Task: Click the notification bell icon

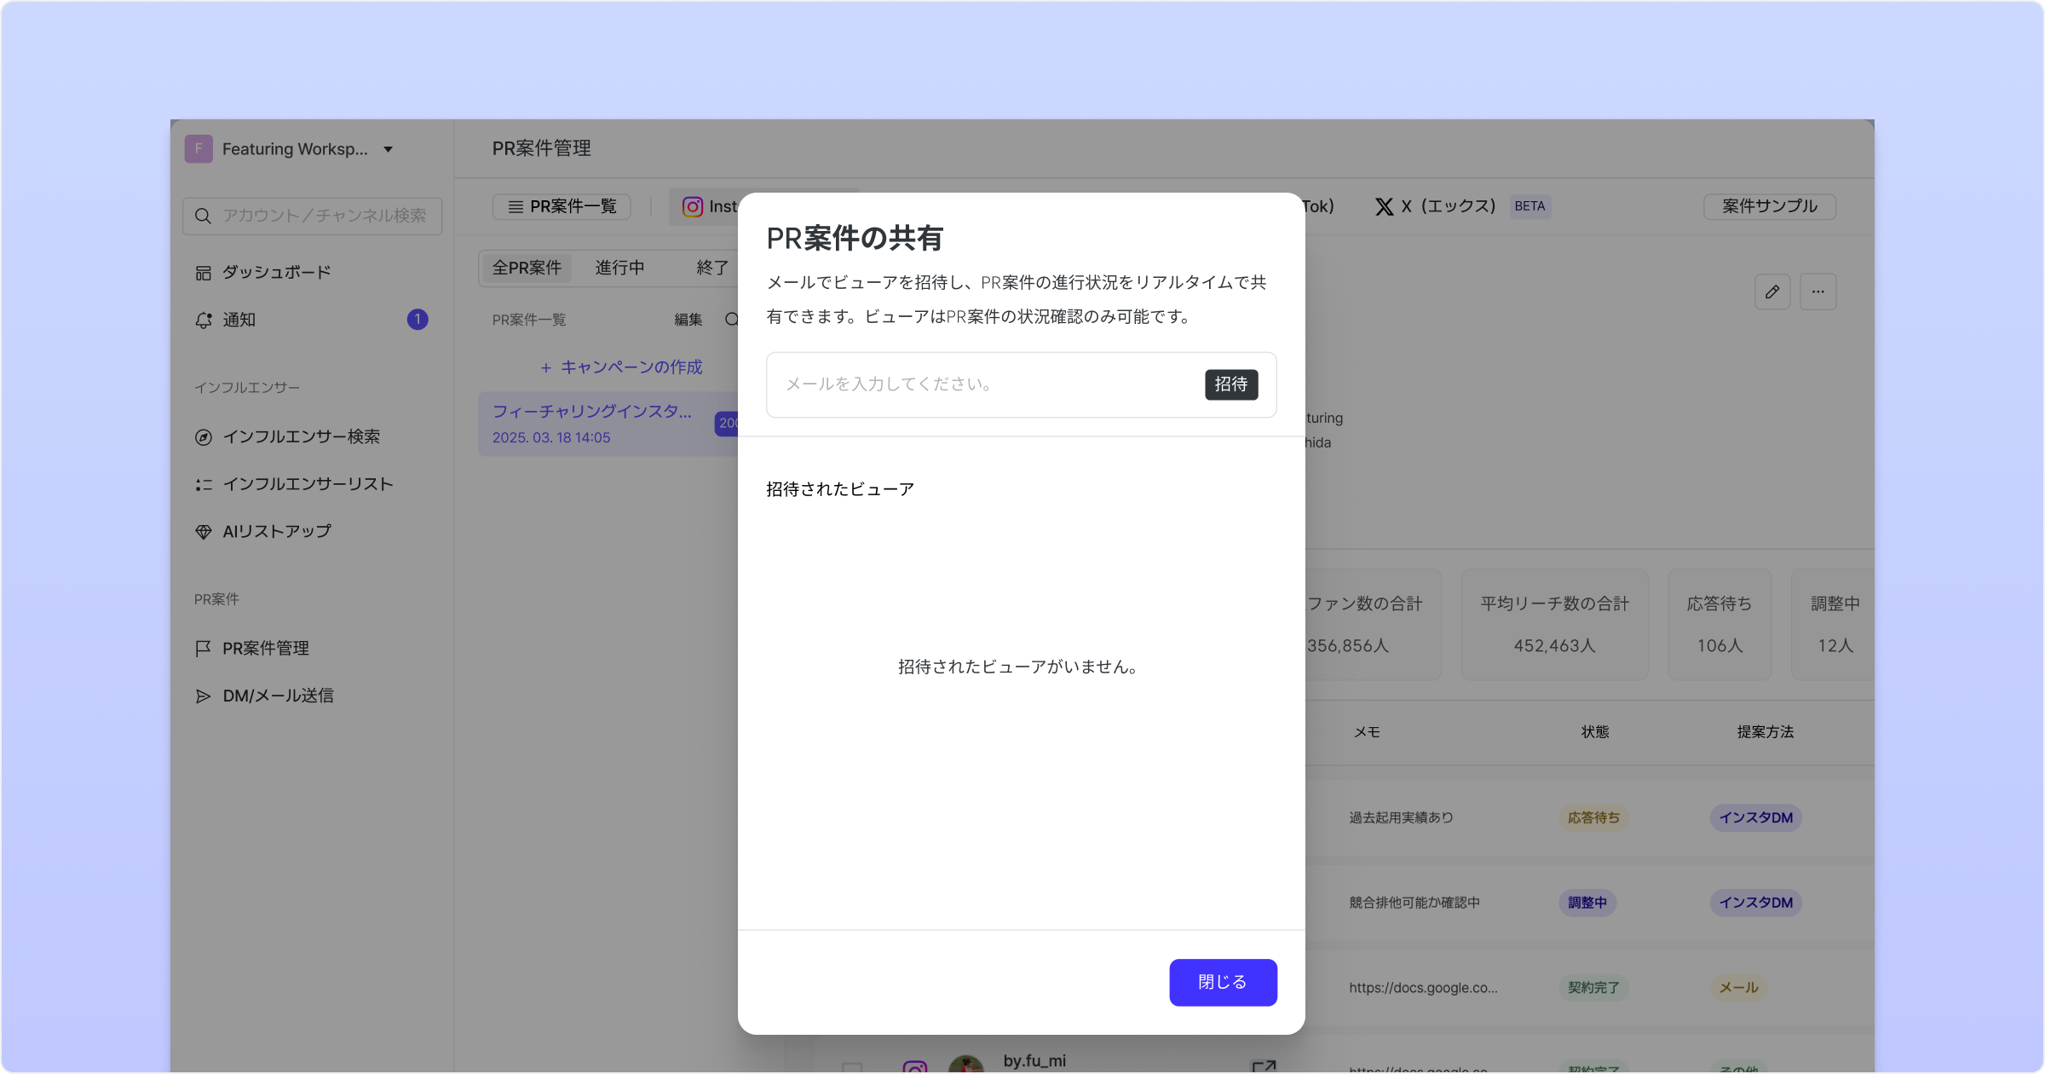Action: [x=203, y=320]
